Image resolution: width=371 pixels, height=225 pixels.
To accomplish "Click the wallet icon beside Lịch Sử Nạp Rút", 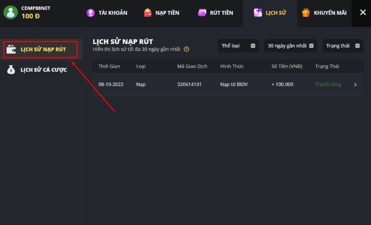I will (11, 49).
